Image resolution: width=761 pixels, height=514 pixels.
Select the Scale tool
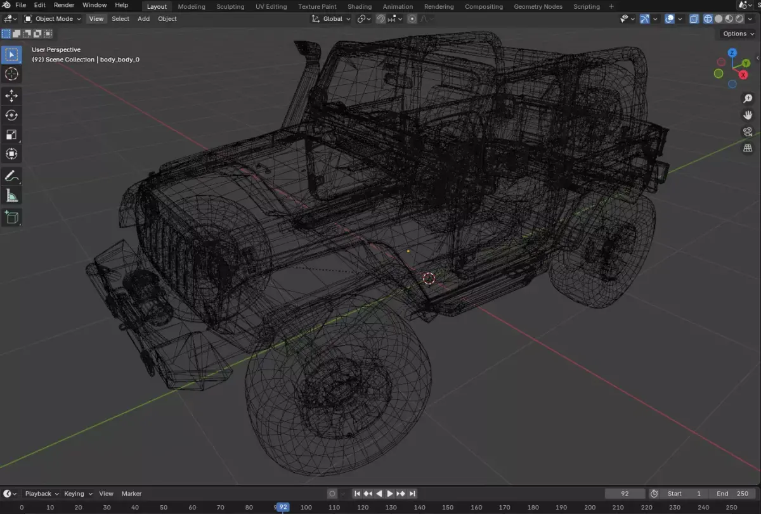tap(11, 134)
